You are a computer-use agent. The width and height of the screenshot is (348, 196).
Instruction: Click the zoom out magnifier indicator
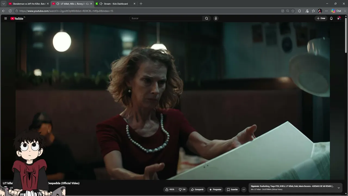(x=288, y=11)
